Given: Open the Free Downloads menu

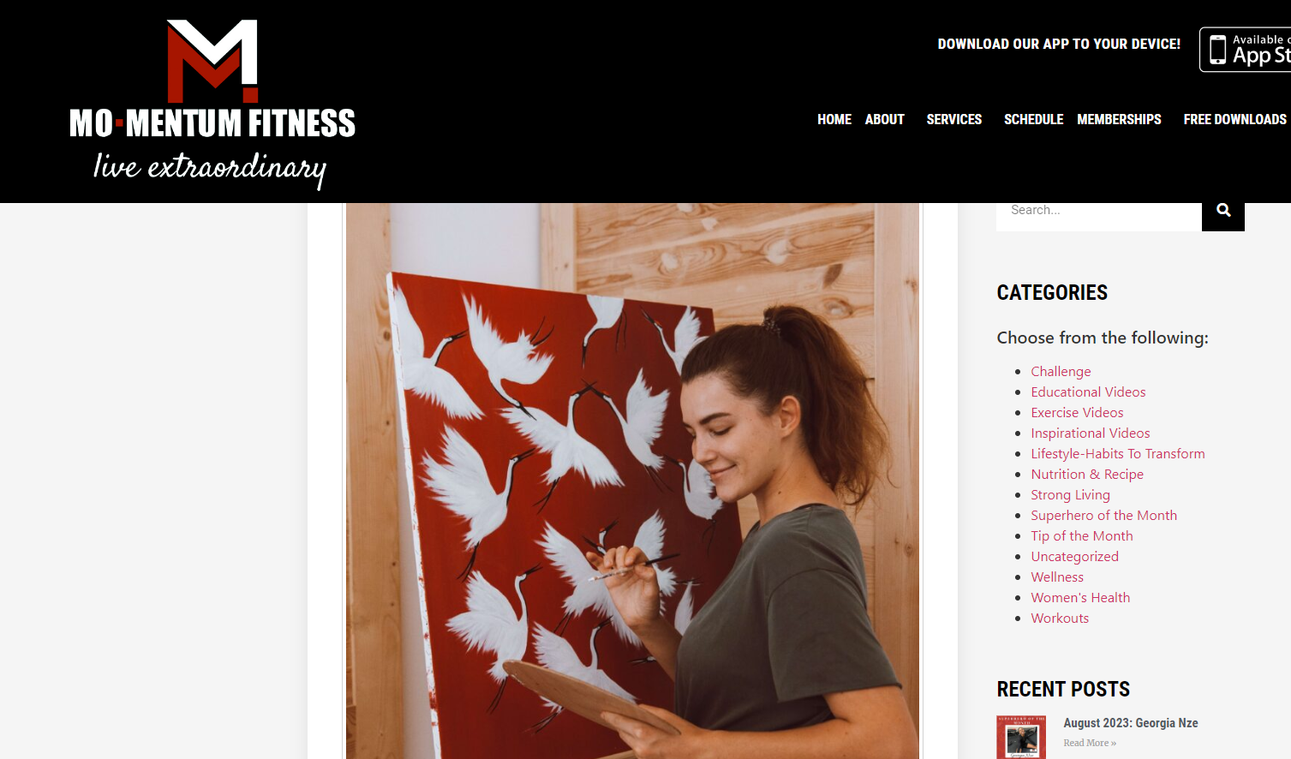Looking at the screenshot, I should click(1234, 119).
